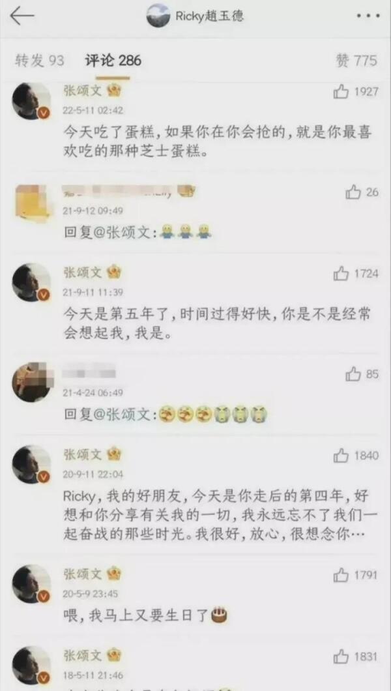Open the birthday comment 我马上又要生日了
Screen dimensions: 391x691
coord(145,614)
